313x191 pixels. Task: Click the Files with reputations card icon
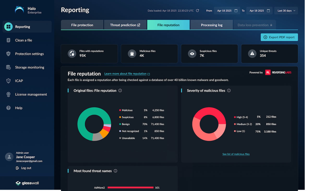coord(72,53)
